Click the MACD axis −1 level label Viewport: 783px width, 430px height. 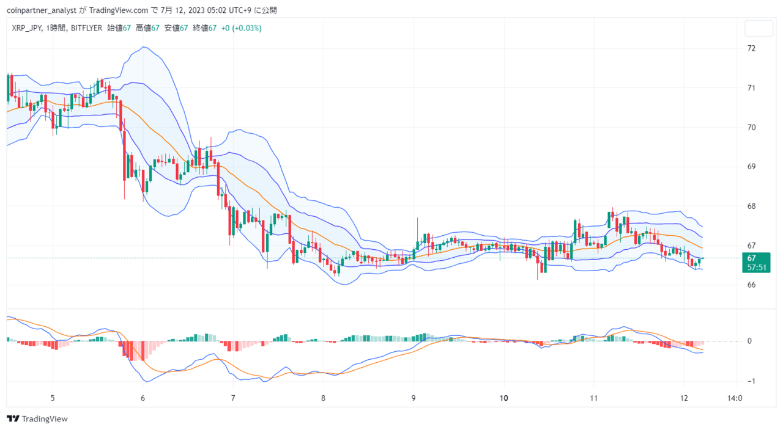click(x=749, y=381)
